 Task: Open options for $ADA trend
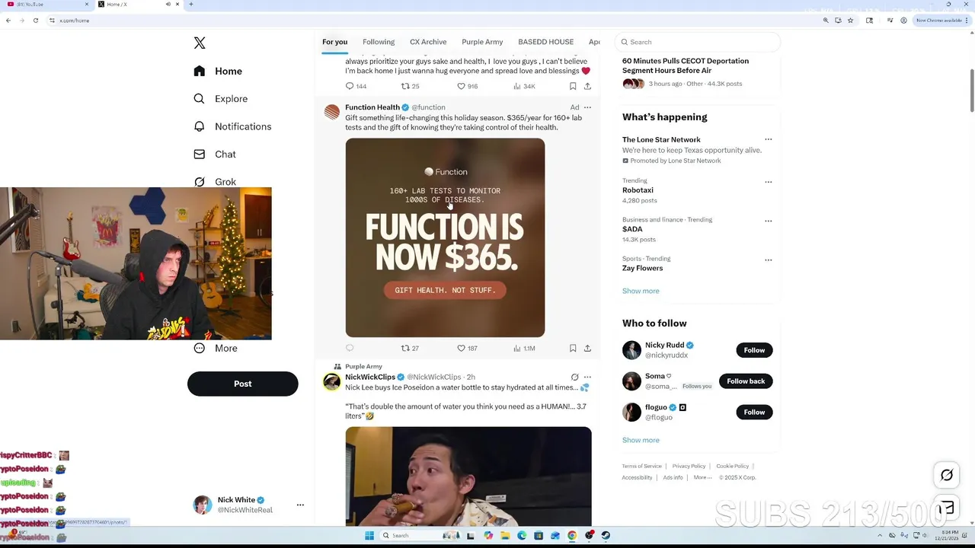(768, 221)
